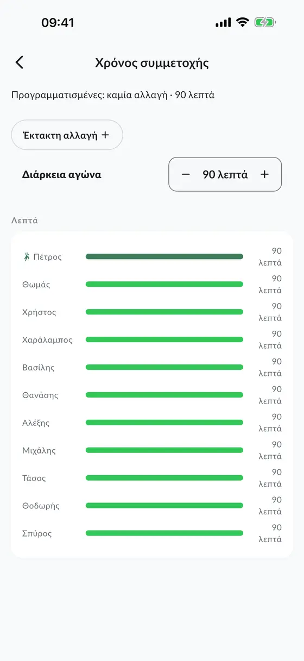The image size is (304, 661).
Task: Select the Χαράλαμπος player name
Action: point(47,340)
